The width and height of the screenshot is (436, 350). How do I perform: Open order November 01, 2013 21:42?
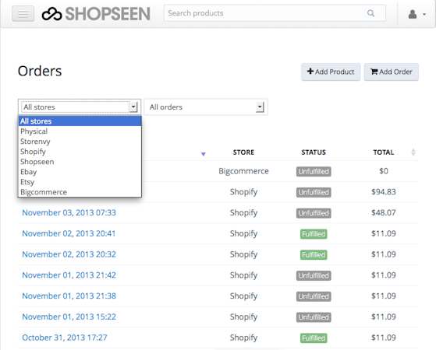pyautogui.click(x=69, y=275)
